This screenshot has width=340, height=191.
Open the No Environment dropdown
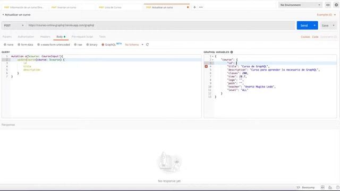point(300,5)
